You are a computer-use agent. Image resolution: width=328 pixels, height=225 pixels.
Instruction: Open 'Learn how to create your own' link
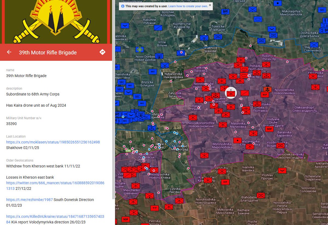188,6
